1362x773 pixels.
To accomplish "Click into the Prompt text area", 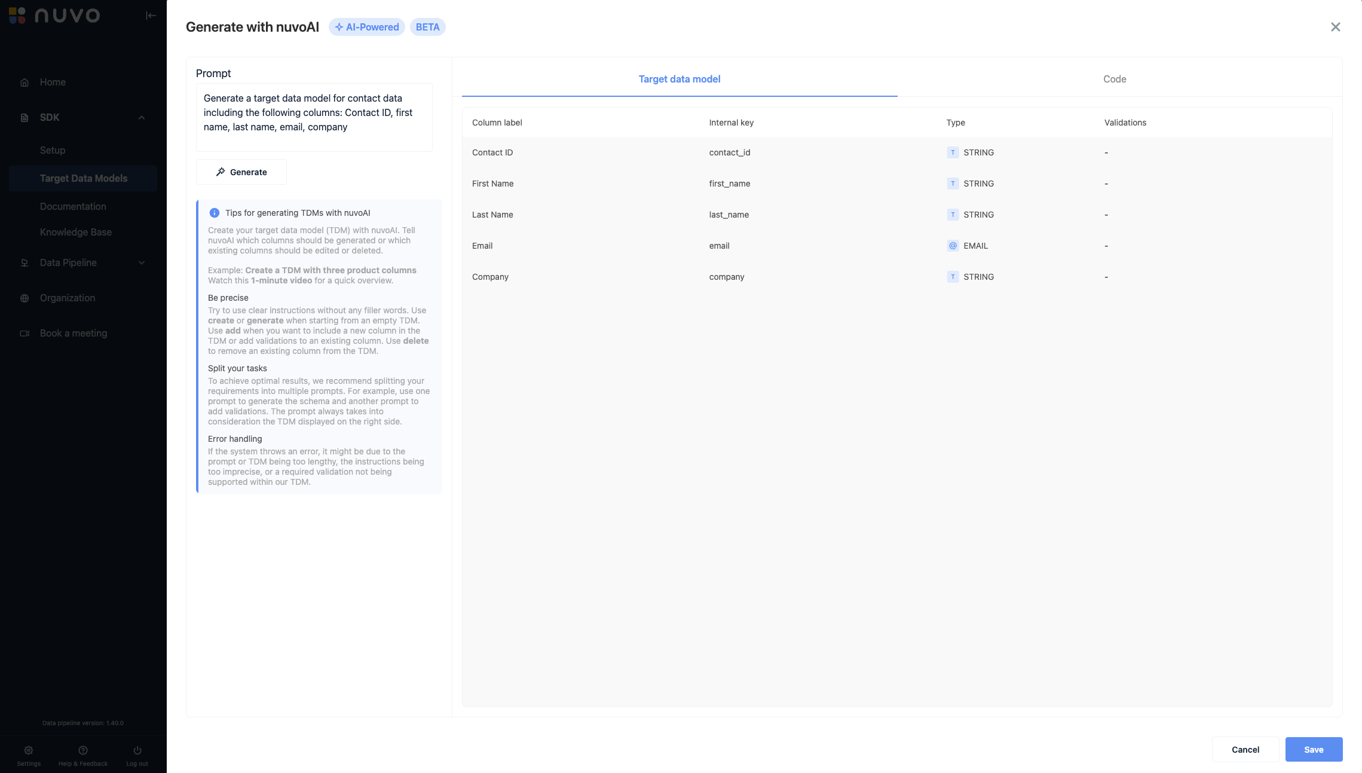I will pyautogui.click(x=314, y=117).
